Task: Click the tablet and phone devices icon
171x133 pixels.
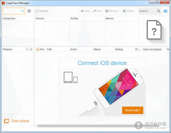Action: [x=71, y=77]
